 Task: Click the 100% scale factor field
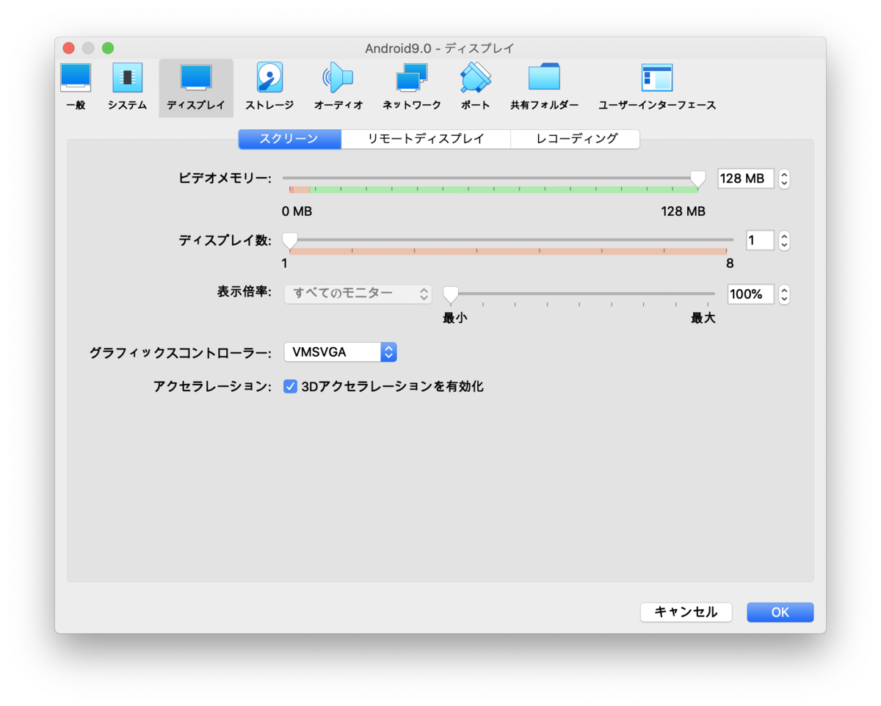(750, 294)
